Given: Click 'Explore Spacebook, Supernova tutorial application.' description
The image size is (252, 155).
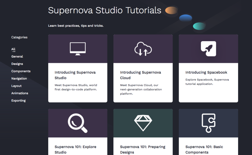Looking at the screenshot, I should (207, 82).
